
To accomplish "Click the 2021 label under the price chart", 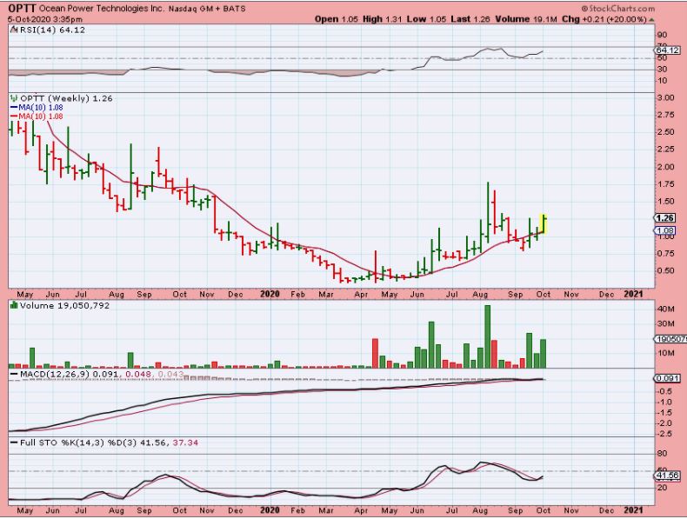I will [633, 295].
